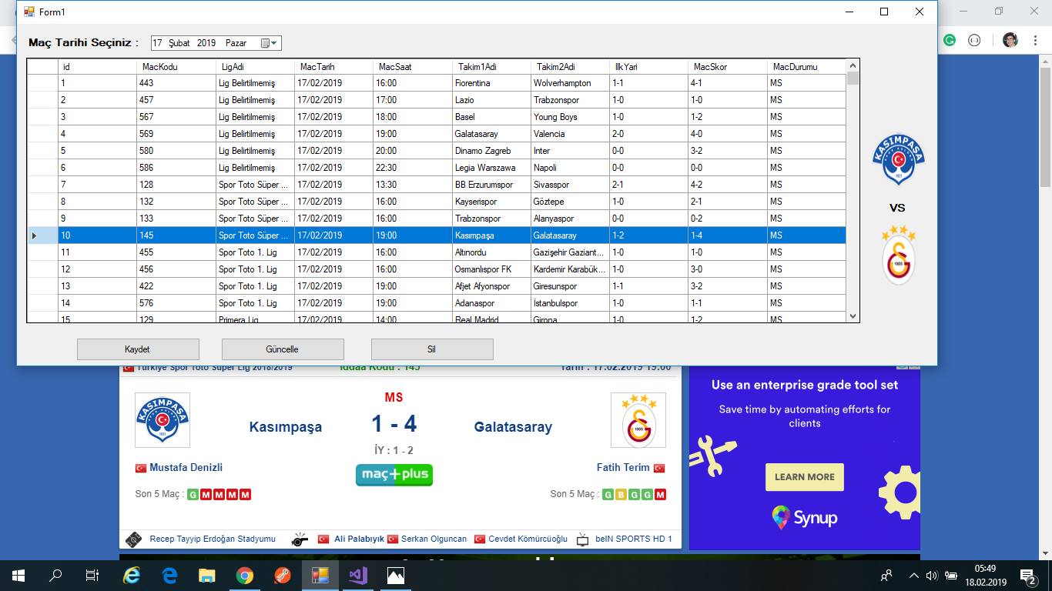Click the Sil button

432,349
